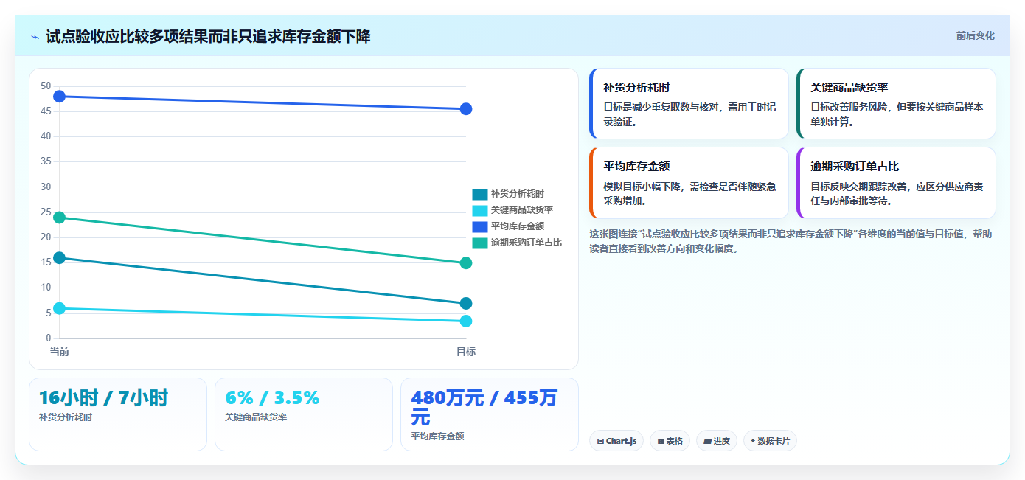Click the teal data point at 目标 value 7
1025x480 pixels.
(x=466, y=304)
